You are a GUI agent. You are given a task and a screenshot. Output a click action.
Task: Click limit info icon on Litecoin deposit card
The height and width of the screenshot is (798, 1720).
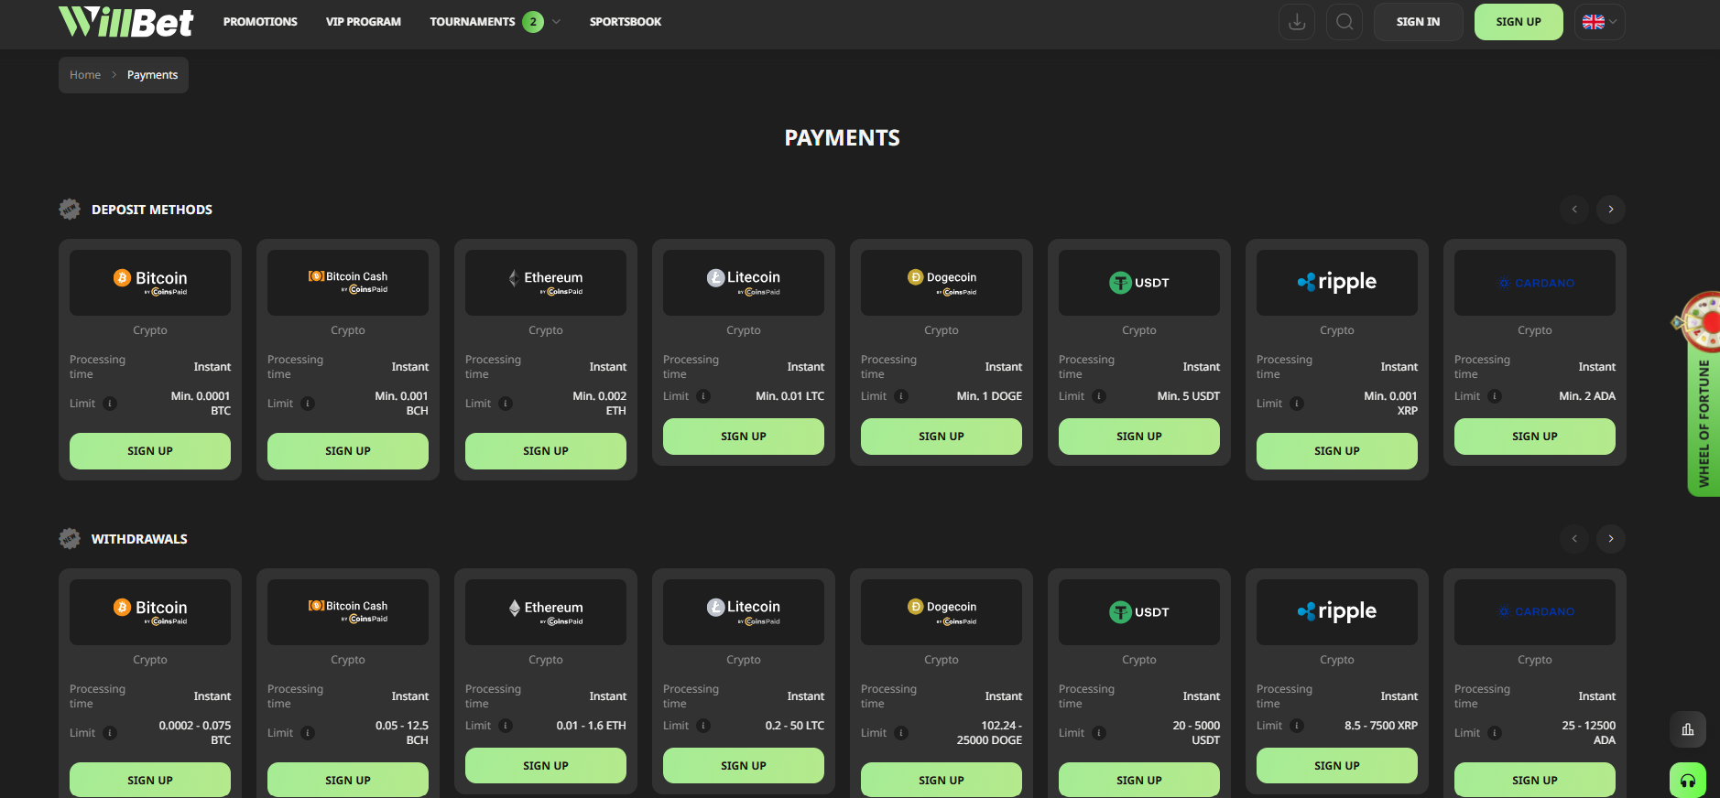(703, 396)
